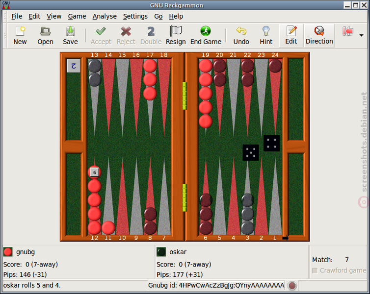Open the Settings menu
Screen dimensions: 370x294
point(135,16)
